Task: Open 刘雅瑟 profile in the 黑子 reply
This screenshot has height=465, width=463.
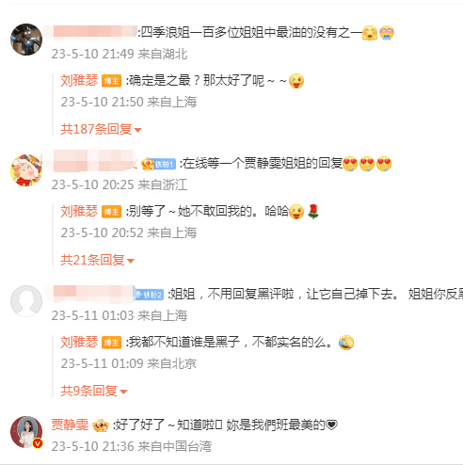Action: pos(79,343)
